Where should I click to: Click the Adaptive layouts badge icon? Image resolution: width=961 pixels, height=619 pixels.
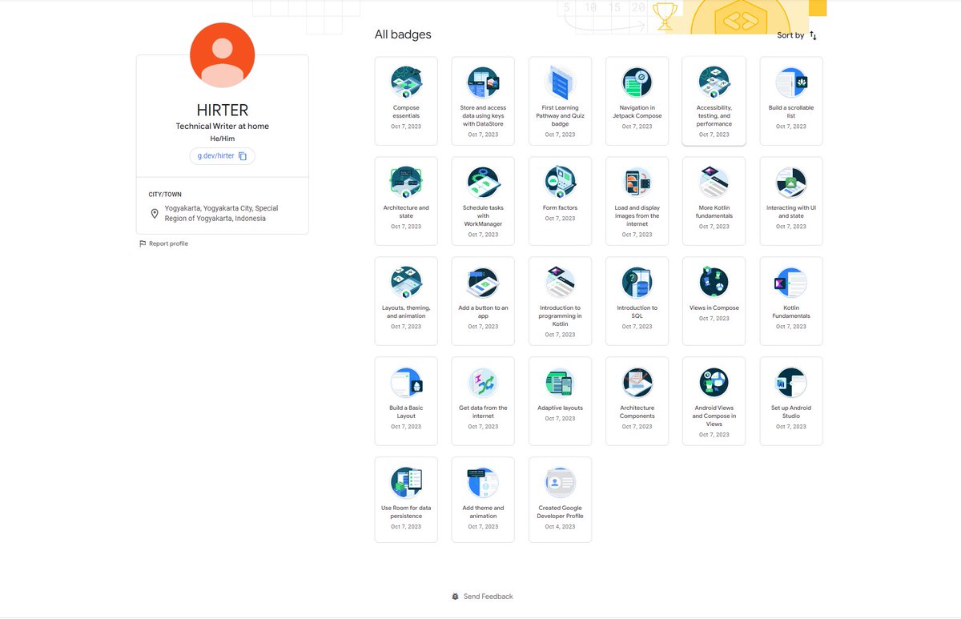point(560,383)
